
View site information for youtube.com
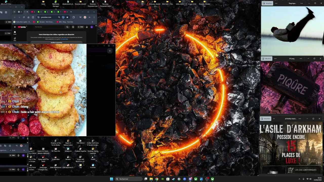pyautogui.click(x=38, y=17)
